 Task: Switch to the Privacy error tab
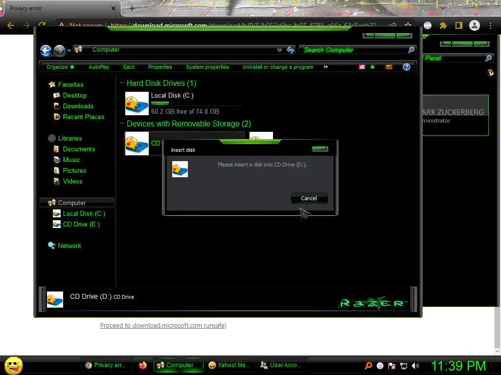(61, 8)
